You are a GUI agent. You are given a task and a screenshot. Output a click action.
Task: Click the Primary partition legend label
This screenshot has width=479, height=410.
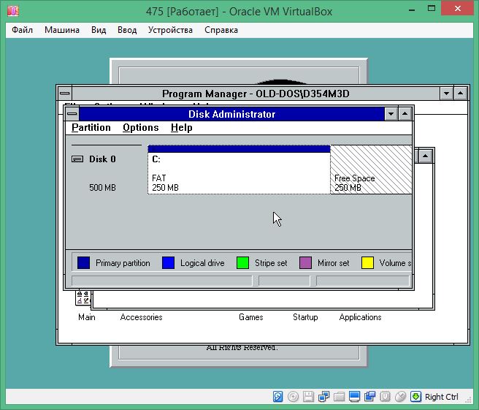pyautogui.click(x=123, y=263)
